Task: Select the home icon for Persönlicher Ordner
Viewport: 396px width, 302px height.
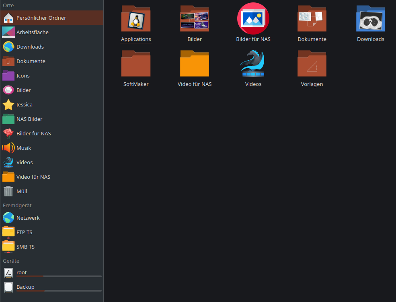Action: [x=8, y=18]
